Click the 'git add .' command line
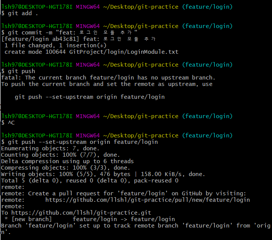 [19, 13]
